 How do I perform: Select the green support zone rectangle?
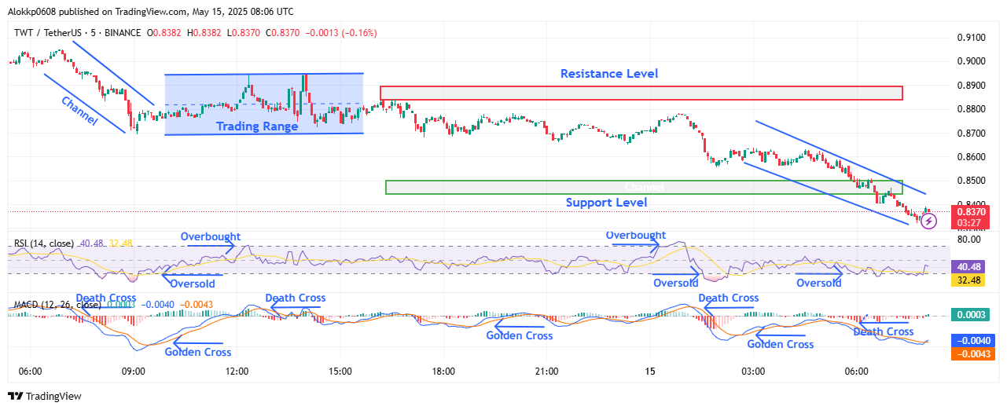644,187
